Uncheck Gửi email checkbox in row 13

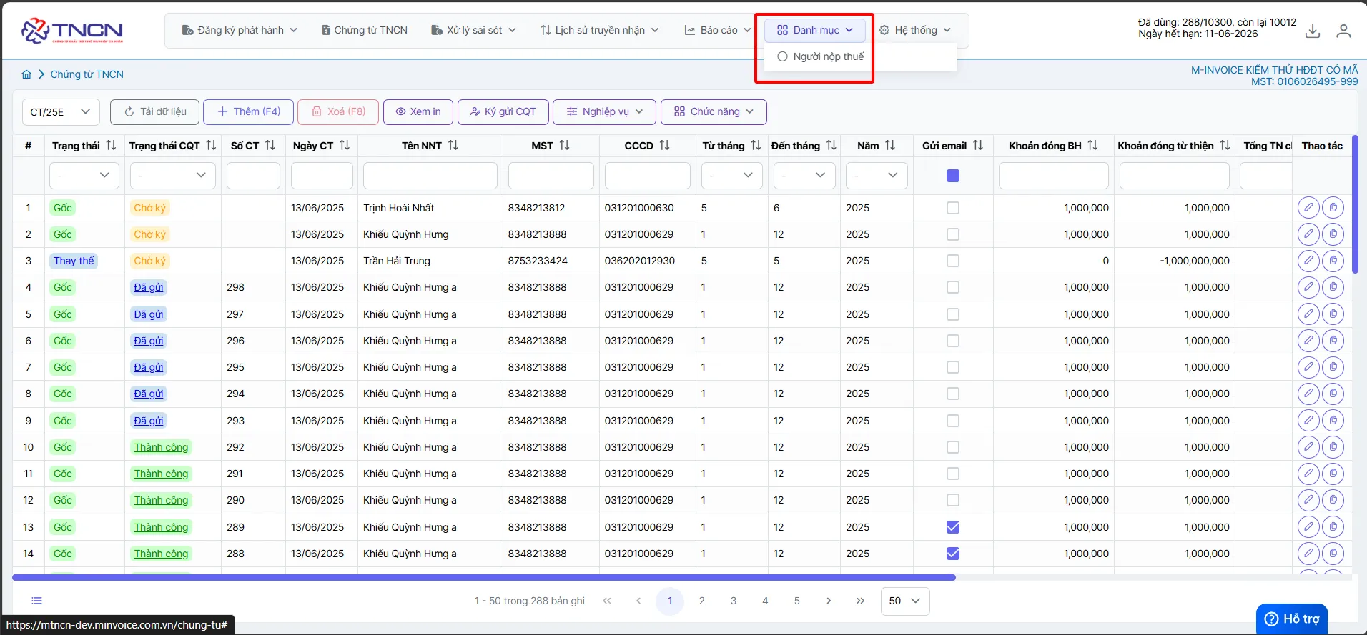(x=953, y=527)
